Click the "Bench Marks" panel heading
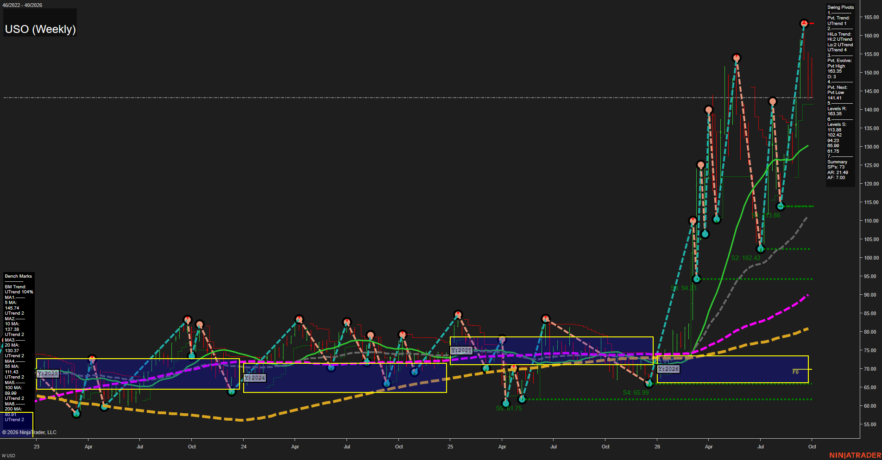 [19, 276]
